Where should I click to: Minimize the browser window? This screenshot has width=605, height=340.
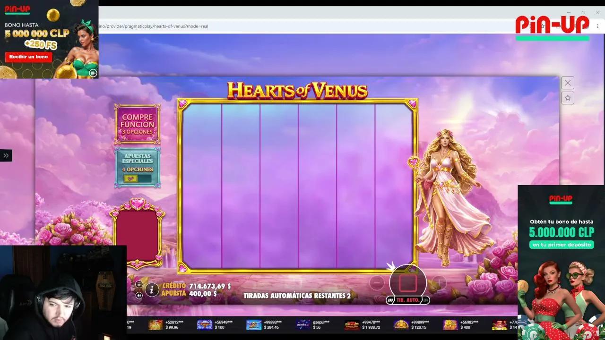click(569, 13)
